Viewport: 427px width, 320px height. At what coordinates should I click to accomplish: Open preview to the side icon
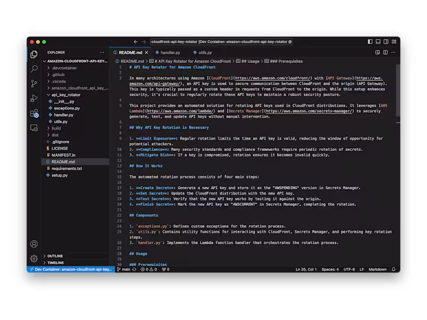click(377, 52)
